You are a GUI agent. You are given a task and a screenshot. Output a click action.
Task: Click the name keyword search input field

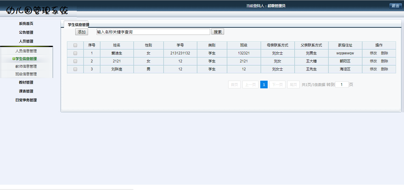pos(153,32)
